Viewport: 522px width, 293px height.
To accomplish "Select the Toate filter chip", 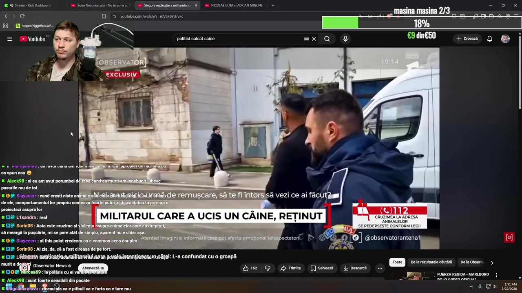I will pyautogui.click(x=397, y=262).
